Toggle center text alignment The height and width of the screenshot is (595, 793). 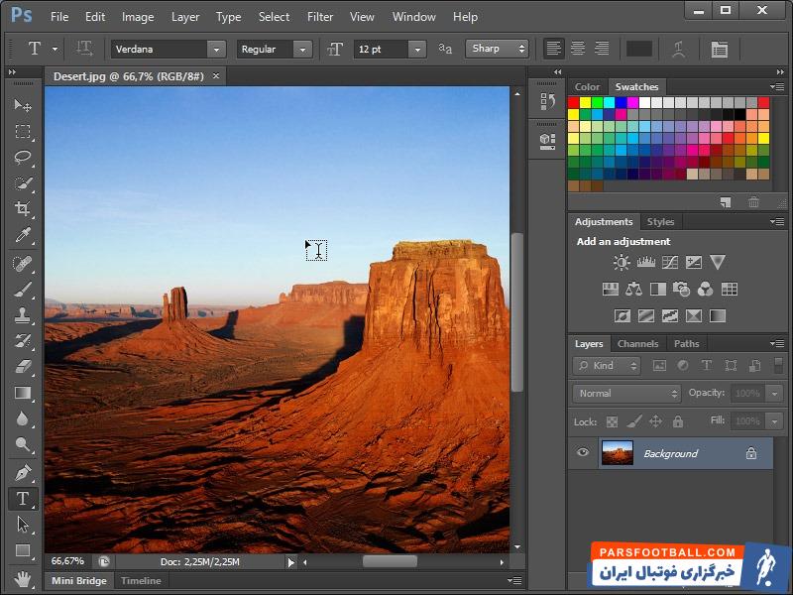pyautogui.click(x=576, y=49)
